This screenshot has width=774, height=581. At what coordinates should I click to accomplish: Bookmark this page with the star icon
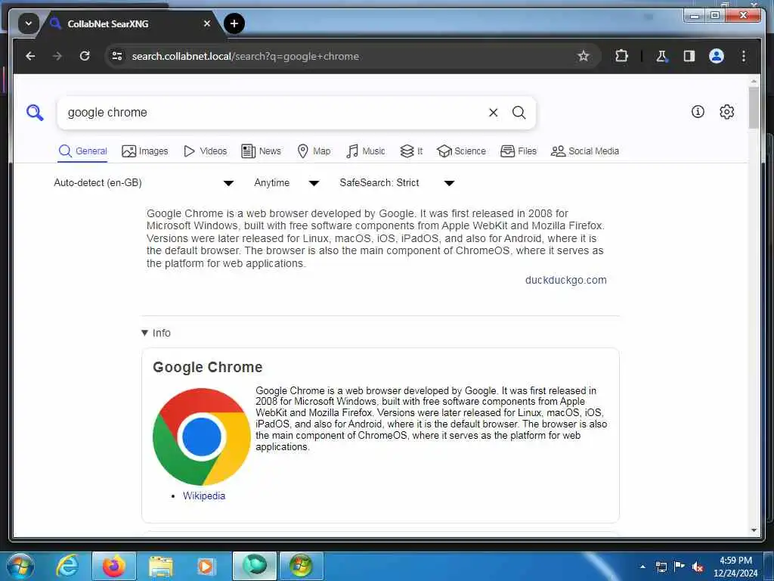[583, 56]
